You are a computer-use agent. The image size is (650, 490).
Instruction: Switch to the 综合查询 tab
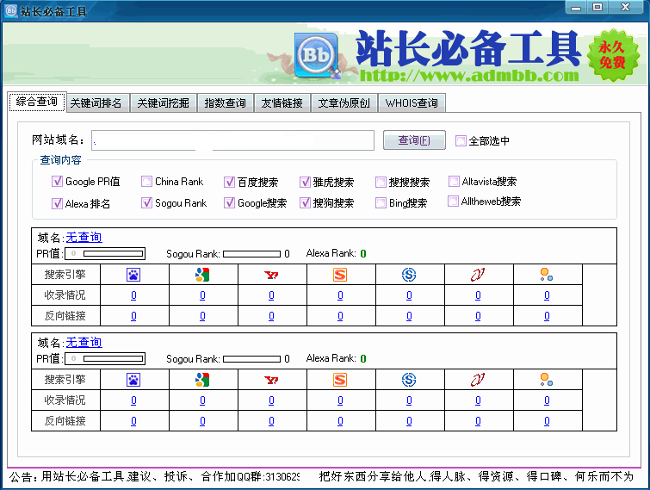[37, 102]
